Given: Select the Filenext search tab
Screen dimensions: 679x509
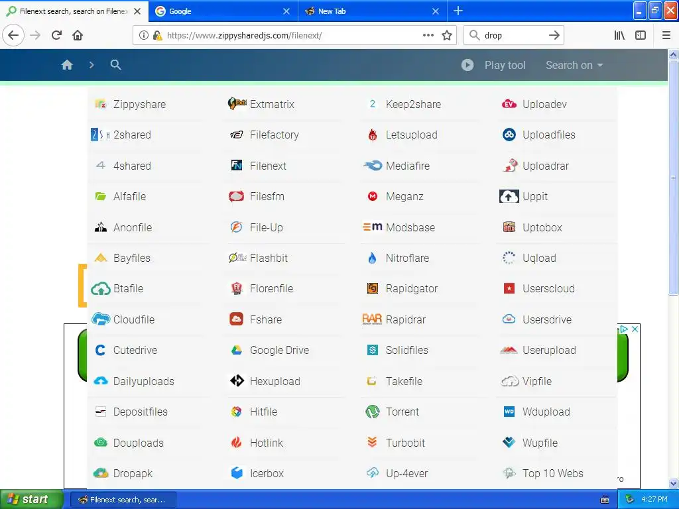Looking at the screenshot, I should coord(74,11).
